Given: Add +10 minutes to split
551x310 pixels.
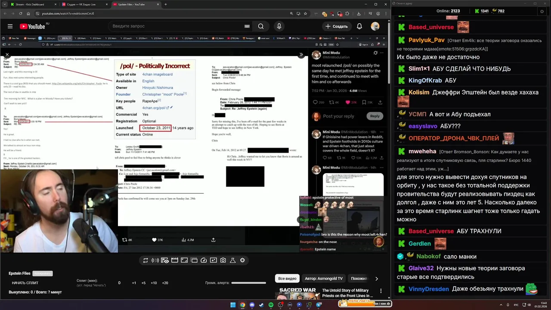Looking at the screenshot, I should pos(154,283).
